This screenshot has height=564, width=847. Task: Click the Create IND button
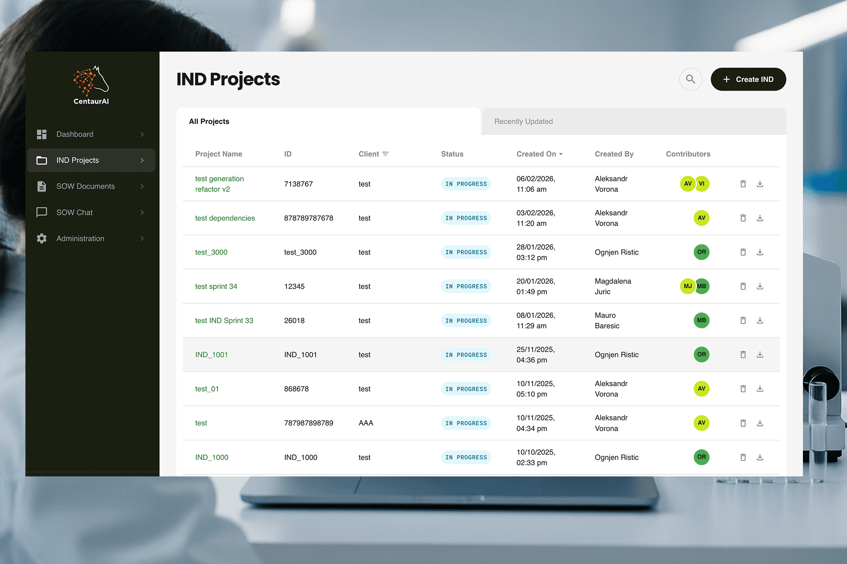pos(748,79)
